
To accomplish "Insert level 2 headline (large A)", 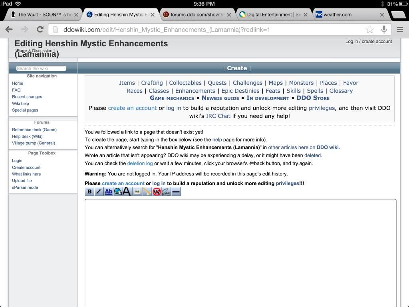I will 127,192.
